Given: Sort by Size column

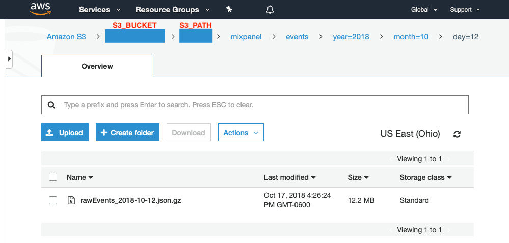Looking at the screenshot, I should click(x=358, y=177).
